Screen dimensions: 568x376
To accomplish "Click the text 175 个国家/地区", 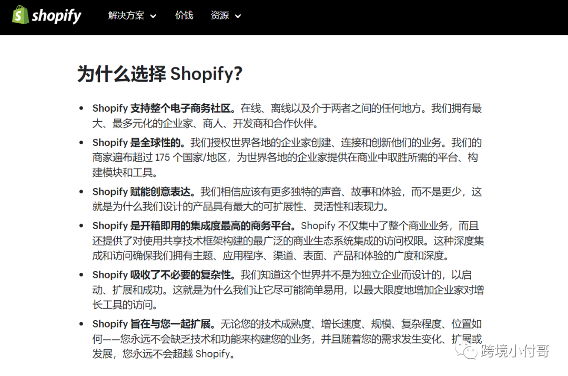I will pos(191,157).
